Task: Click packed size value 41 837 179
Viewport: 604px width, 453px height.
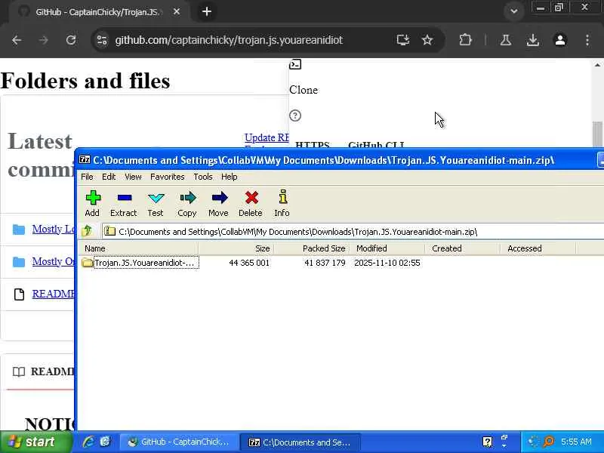Action: coord(325,263)
